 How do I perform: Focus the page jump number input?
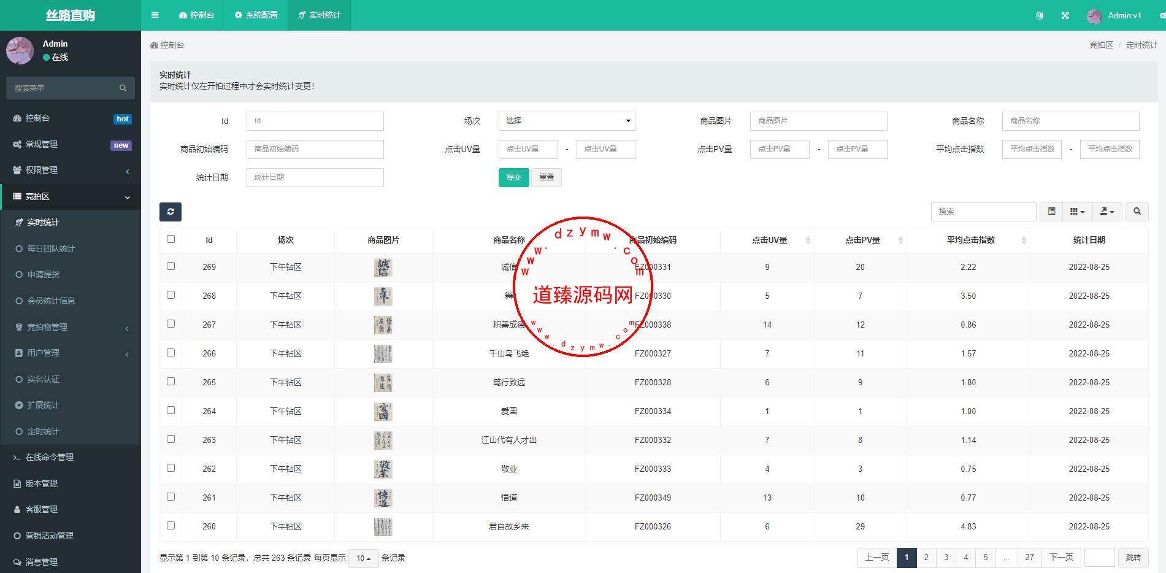pyautogui.click(x=1100, y=558)
